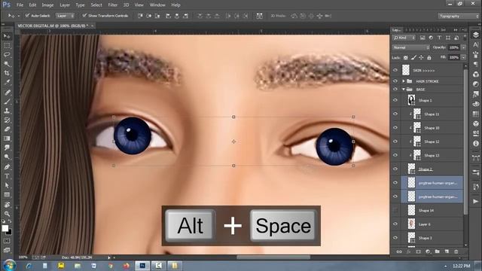482x271 pixels.
Task: Hide the BASE group
Action: 395,90
